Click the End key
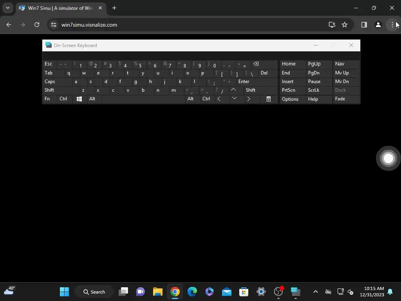This screenshot has height=301, width=401. (x=293, y=73)
